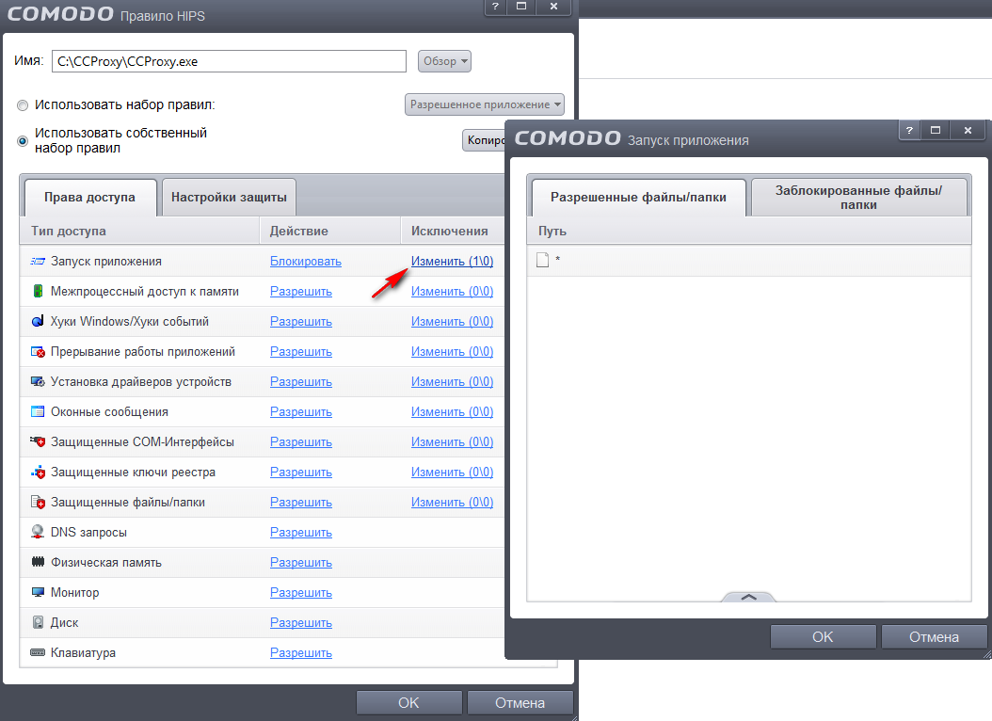Click Изменить for Оконные сообщения

click(453, 411)
